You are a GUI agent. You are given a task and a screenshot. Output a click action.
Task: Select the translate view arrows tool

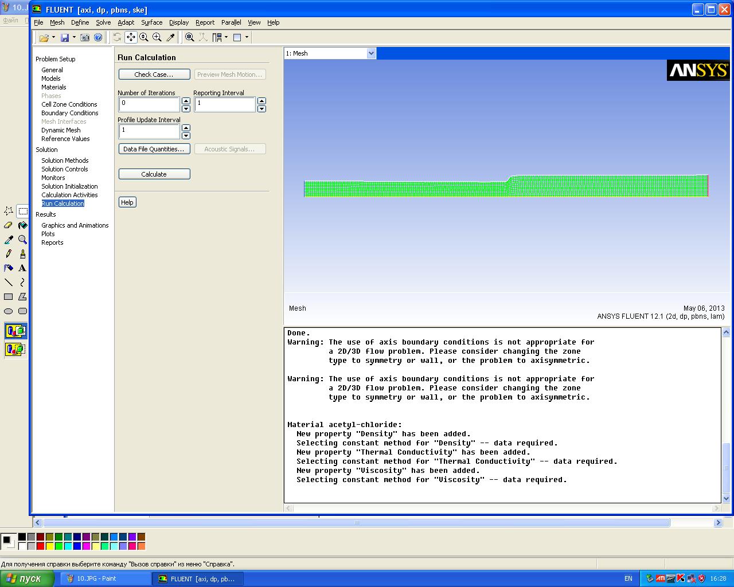(x=131, y=37)
